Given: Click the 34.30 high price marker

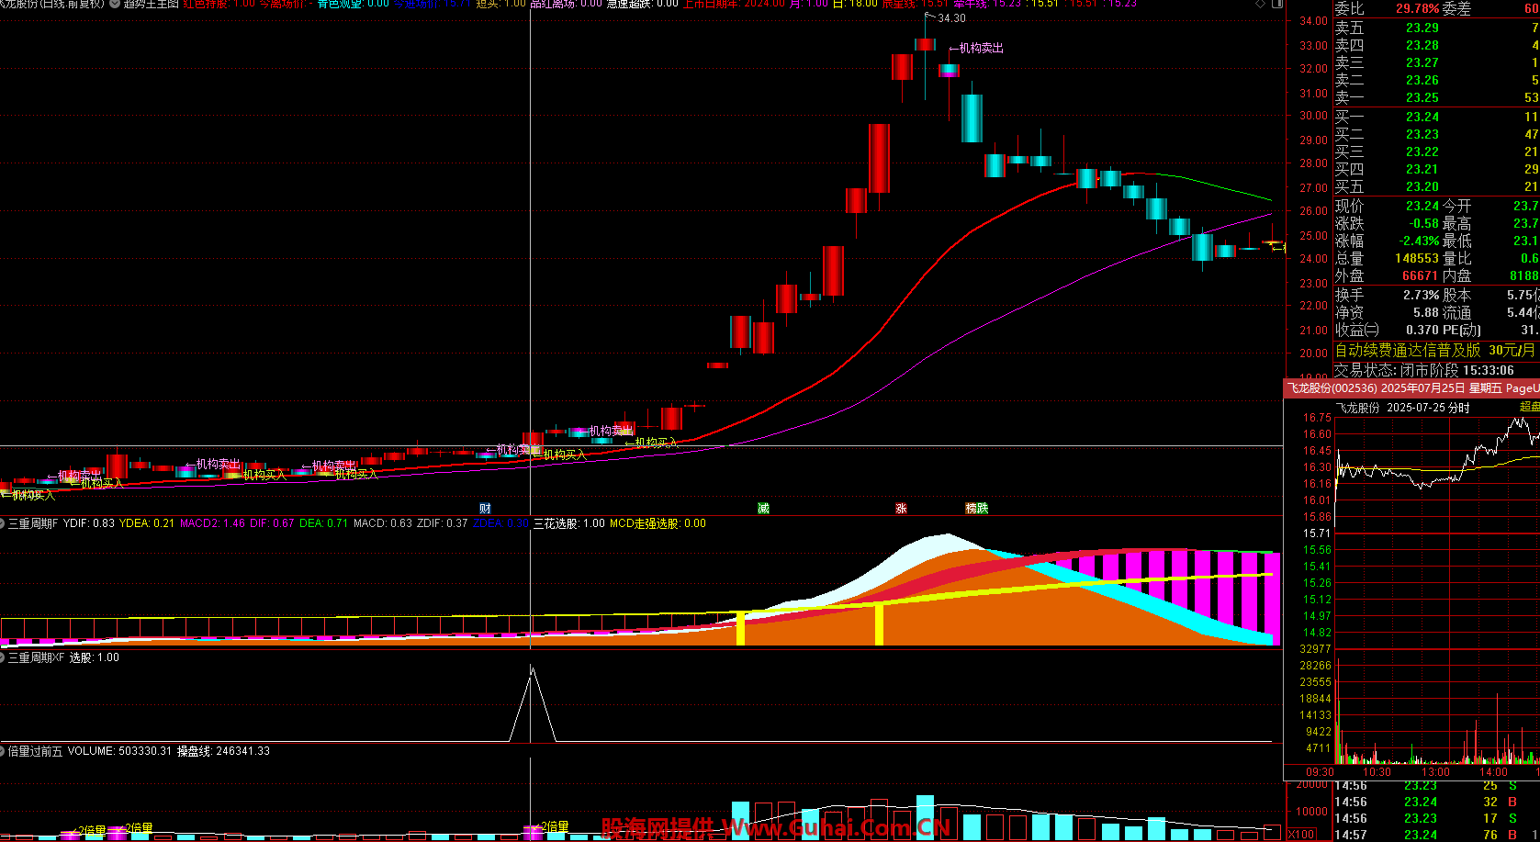Looking at the screenshot, I should pos(950,17).
